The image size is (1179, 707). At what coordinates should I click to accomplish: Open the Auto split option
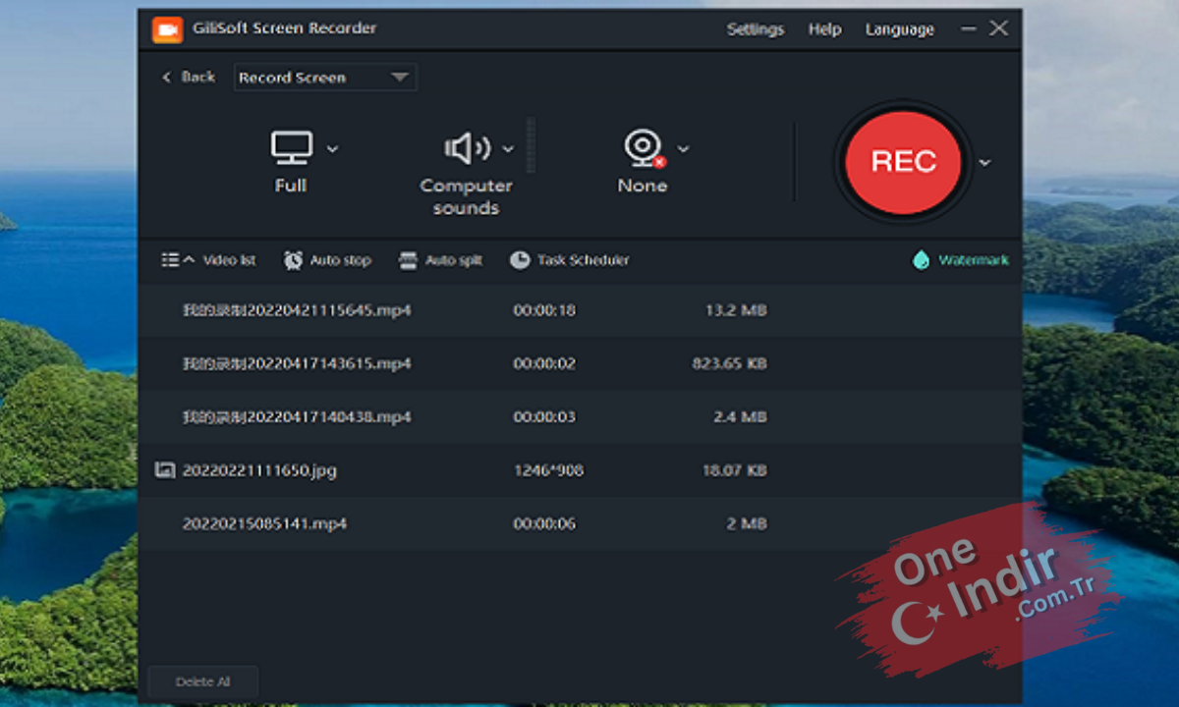click(x=440, y=260)
